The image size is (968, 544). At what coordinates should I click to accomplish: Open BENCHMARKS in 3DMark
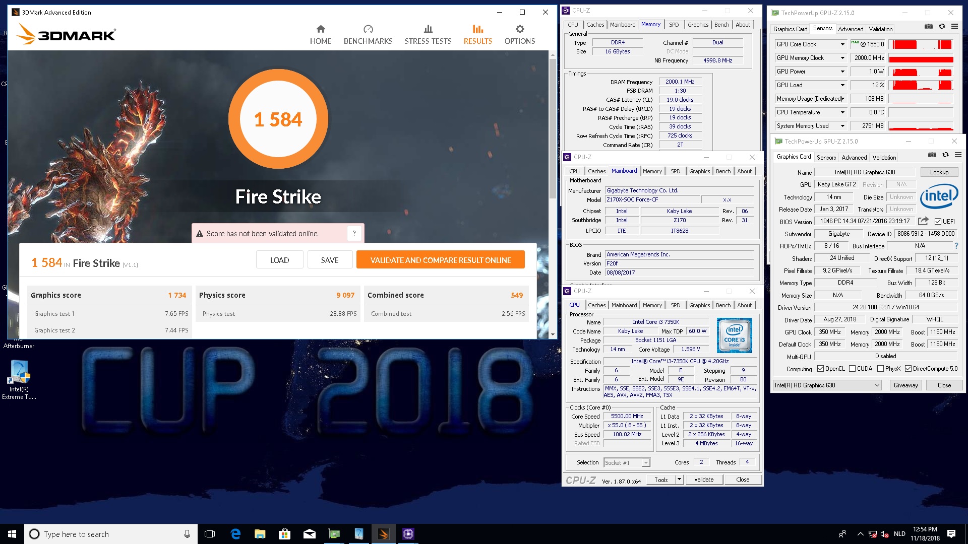click(368, 35)
